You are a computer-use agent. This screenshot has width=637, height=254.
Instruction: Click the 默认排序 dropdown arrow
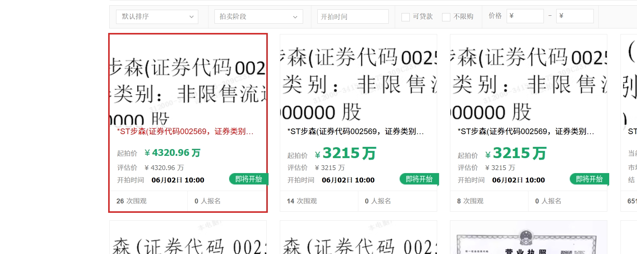[192, 17]
